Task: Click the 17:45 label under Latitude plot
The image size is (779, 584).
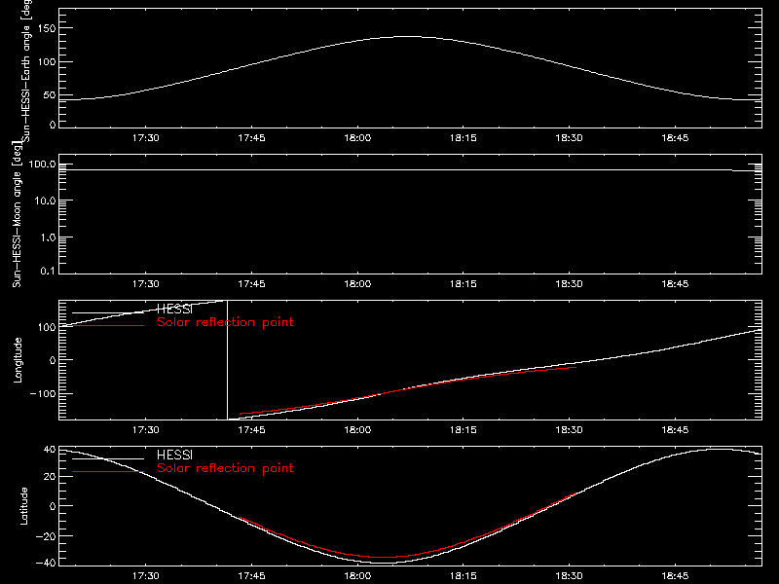Action: pos(251,576)
